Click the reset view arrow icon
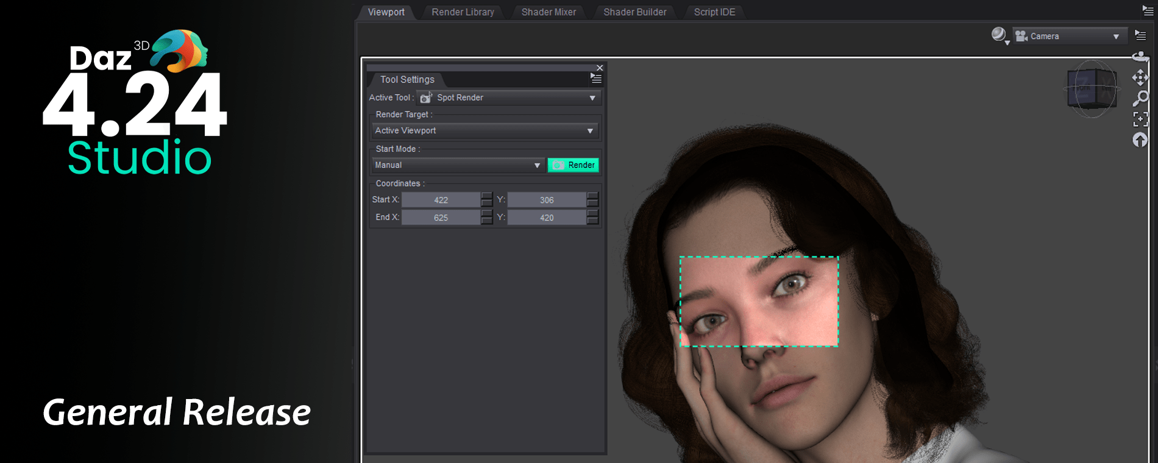Image resolution: width=1158 pixels, height=463 pixels. click(x=1140, y=140)
